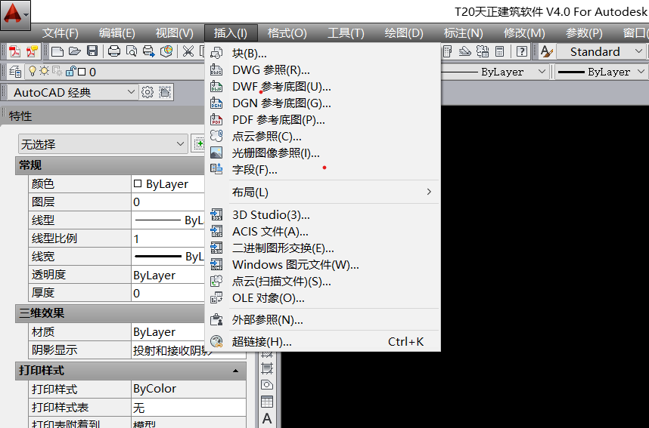Viewport: 649px width, 428px height.
Task: Click the 3D DWF globe icon
Action: (166, 51)
